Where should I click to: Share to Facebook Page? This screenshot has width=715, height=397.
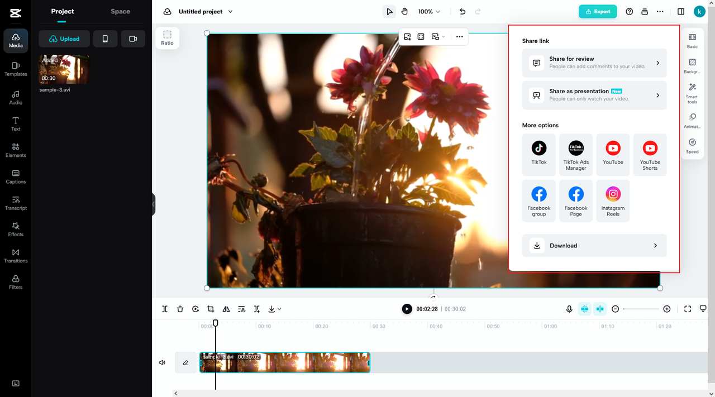576,201
